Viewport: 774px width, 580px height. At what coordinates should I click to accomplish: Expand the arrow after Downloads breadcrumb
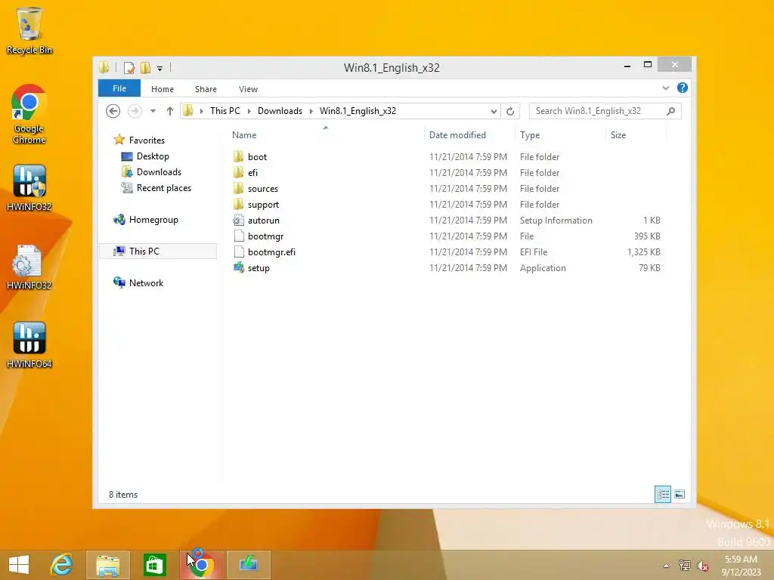(x=311, y=112)
